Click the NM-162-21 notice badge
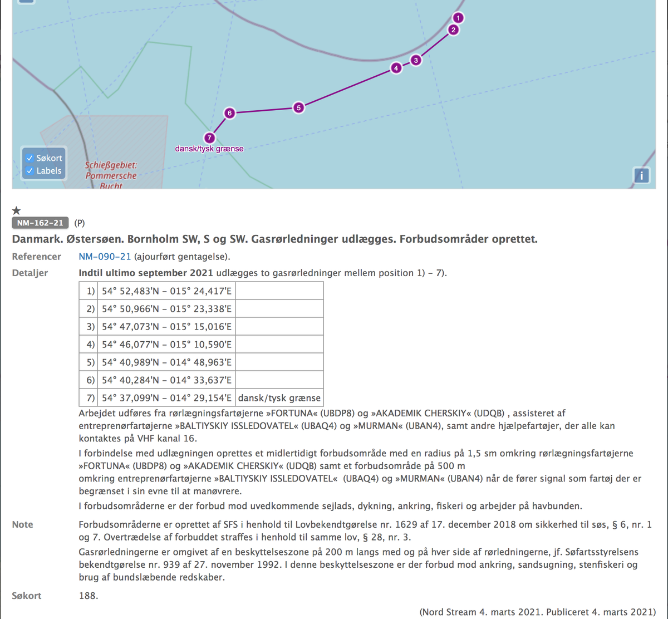This screenshot has width=668, height=619. 40,223
